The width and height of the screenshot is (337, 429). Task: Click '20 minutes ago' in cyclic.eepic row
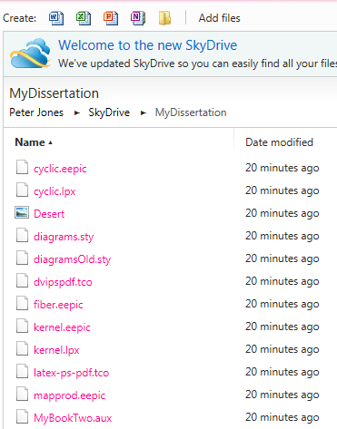point(282,168)
